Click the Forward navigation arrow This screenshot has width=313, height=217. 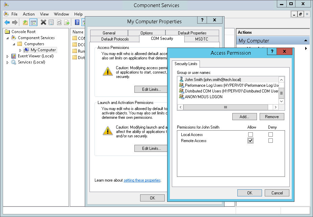click(x=14, y=22)
